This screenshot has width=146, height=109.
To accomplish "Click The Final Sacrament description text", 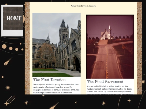I will (x=110, y=90).
